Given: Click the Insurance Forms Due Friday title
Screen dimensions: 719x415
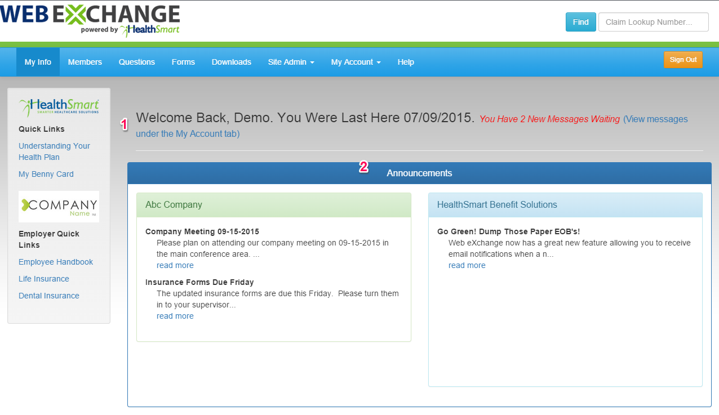Looking at the screenshot, I should point(199,282).
